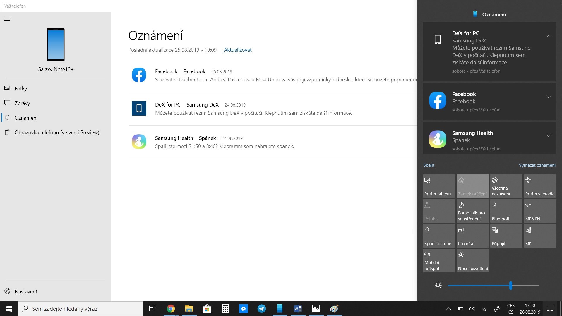The image size is (562, 316).
Task: Click the Váš telefon taskbar icon
Action: pos(280,309)
